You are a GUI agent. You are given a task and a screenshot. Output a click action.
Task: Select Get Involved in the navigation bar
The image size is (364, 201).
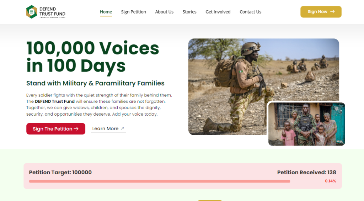tap(218, 12)
